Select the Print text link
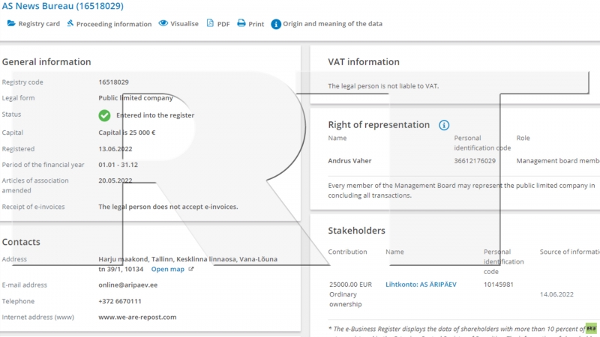The height and width of the screenshot is (337, 600). 256,24
